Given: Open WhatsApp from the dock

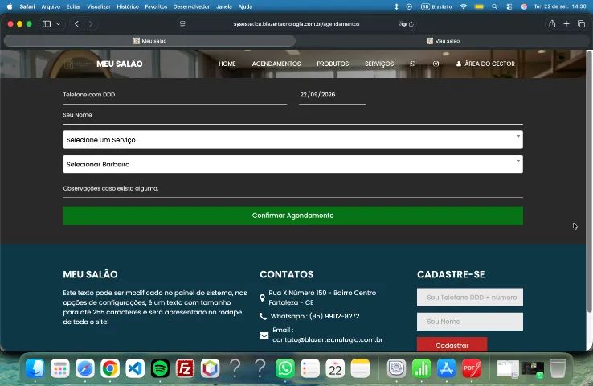Looking at the screenshot, I should (x=284, y=368).
